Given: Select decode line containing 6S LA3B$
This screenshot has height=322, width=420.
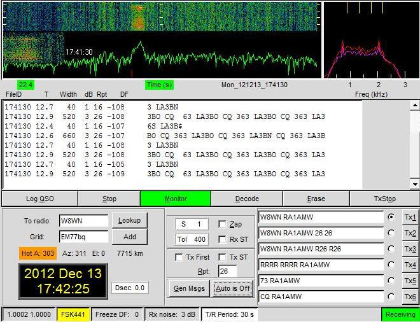Looking at the screenshot, I should pyautogui.click(x=94, y=126).
